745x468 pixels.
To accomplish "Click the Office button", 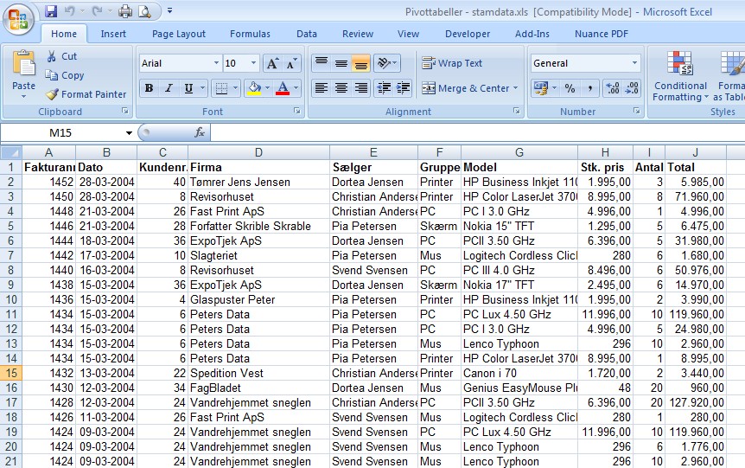I will pos(19,19).
